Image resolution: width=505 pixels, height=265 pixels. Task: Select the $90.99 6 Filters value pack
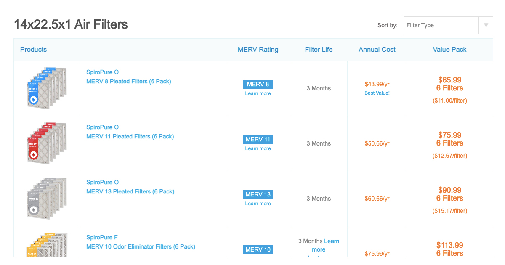[450, 194]
